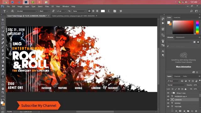Open the Layer menu

coord(27,6)
